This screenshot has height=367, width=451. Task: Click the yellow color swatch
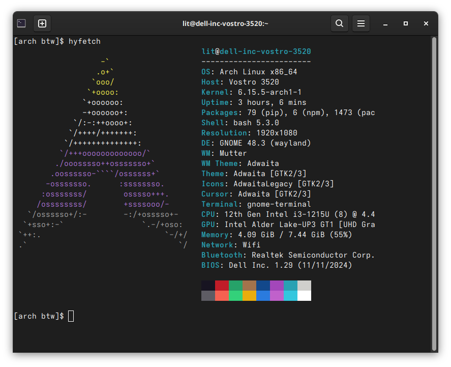(x=249, y=296)
